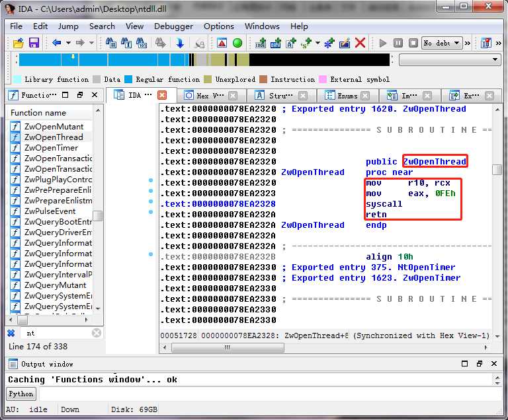Screen dimensions: 508x420
Task: Jump back with the blue left arrow
Action: click(57, 42)
